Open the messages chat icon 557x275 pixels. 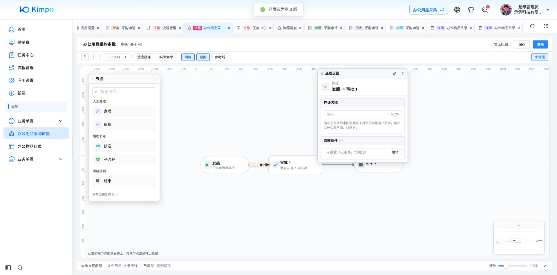(x=485, y=10)
